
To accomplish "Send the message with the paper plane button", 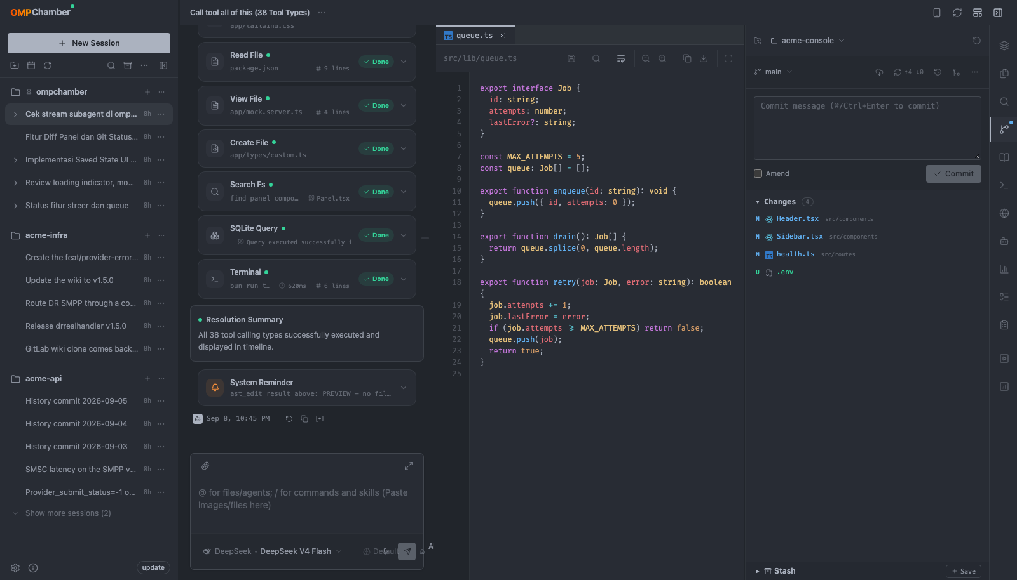I will (x=407, y=551).
